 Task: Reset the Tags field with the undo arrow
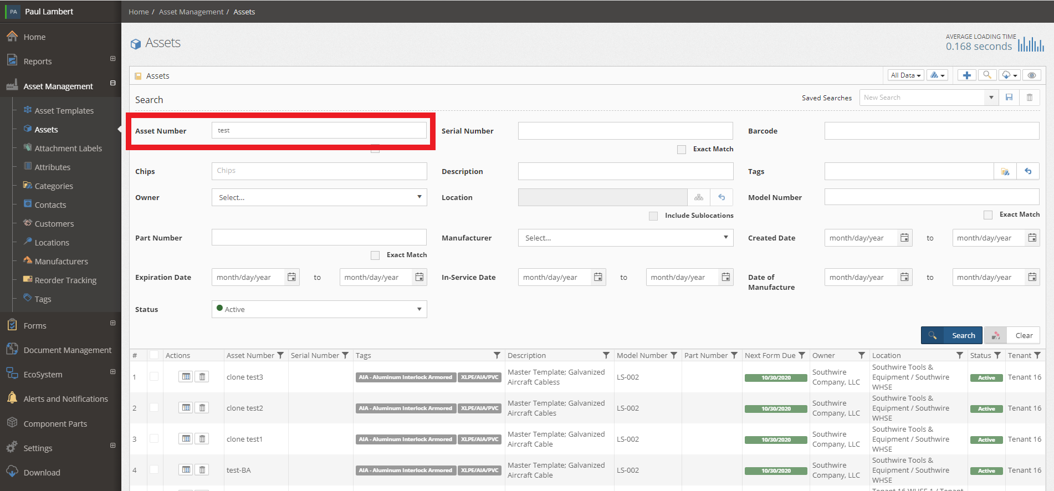(x=1028, y=171)
